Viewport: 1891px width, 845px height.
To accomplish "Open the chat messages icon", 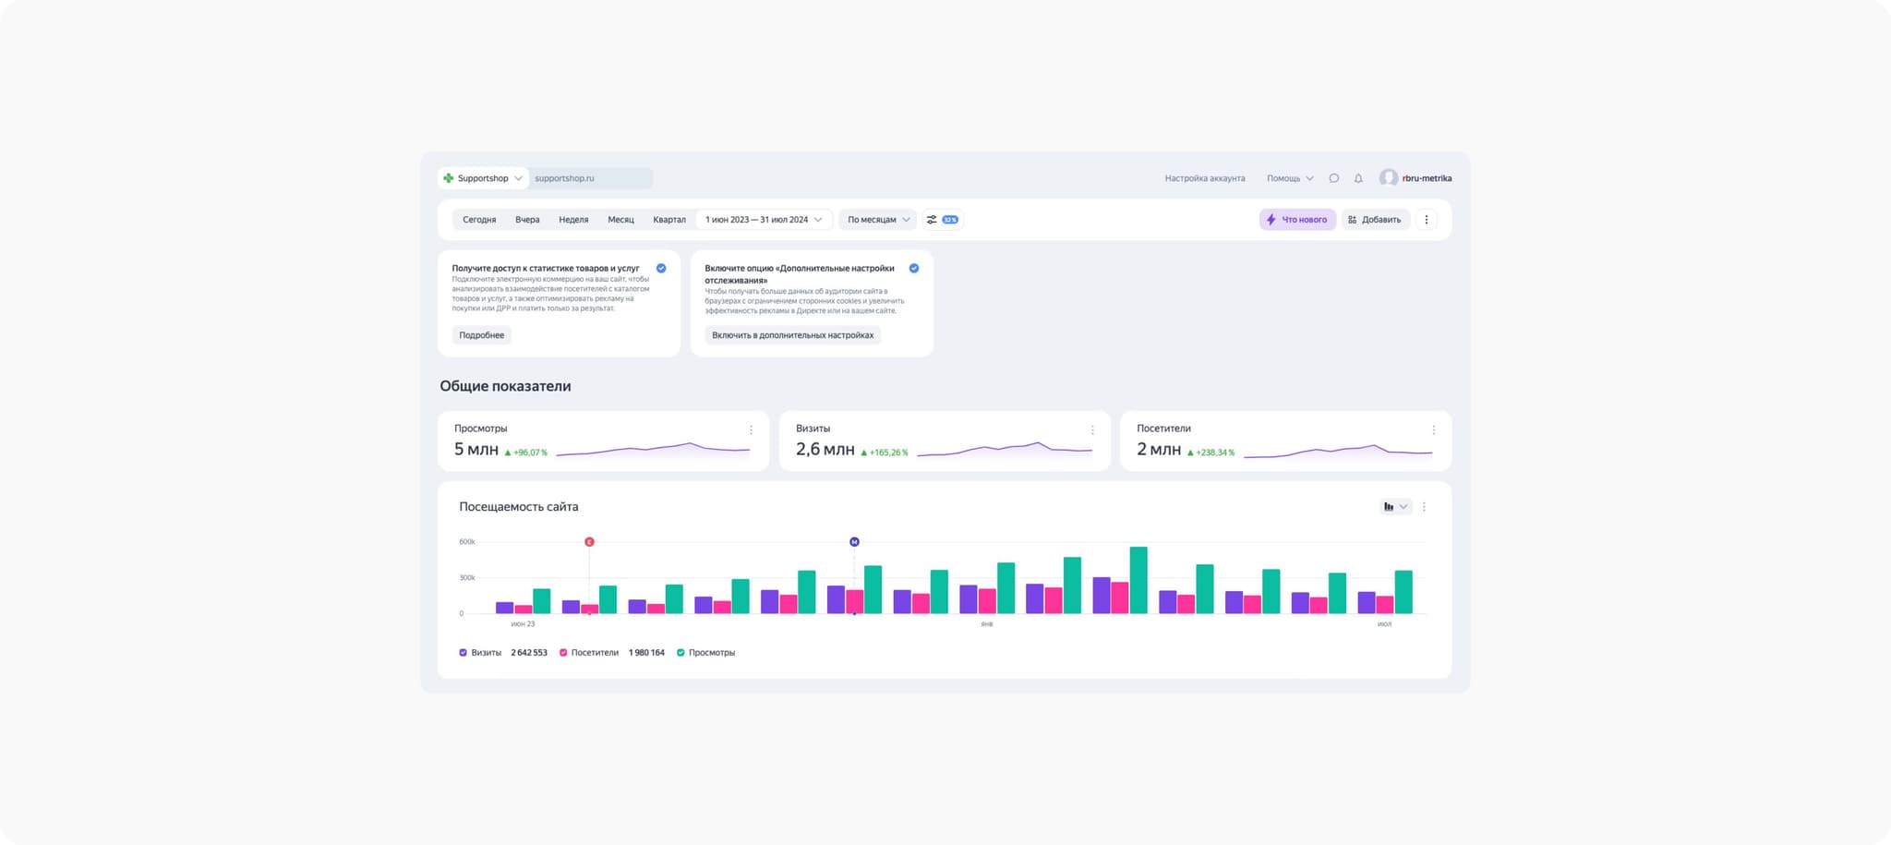I will [1333, 178].
